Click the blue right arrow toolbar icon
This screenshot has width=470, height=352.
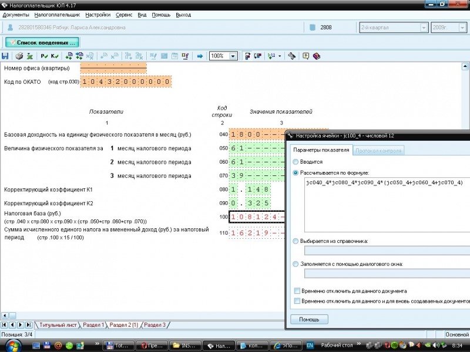click(200, 56)
